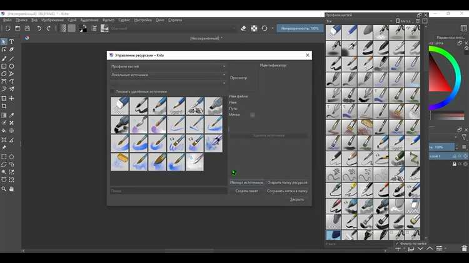Viewport: 469px width, 263px height.
Task: Open brush settings editor icon
Action: (x=94, y=28)
